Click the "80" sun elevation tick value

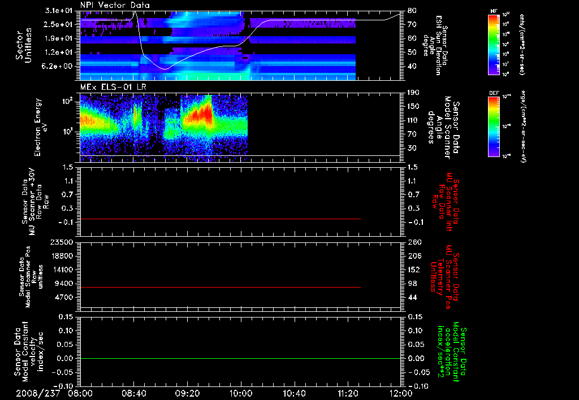point(412,11)
